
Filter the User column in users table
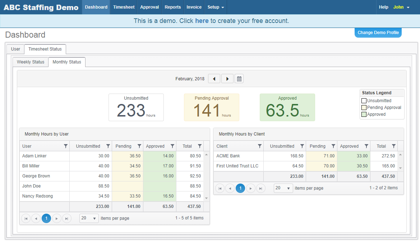pos(66,146)
